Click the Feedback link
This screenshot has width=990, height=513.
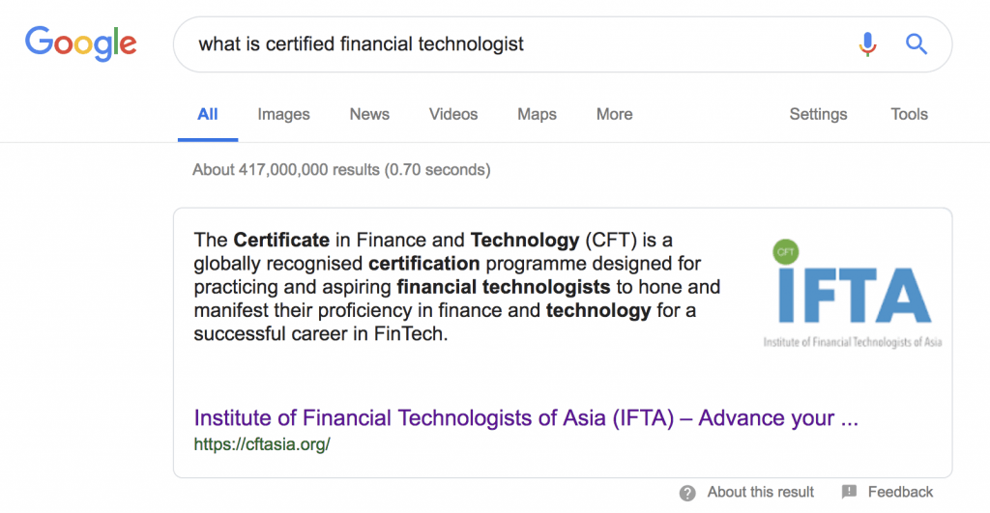tap(900, 492)
